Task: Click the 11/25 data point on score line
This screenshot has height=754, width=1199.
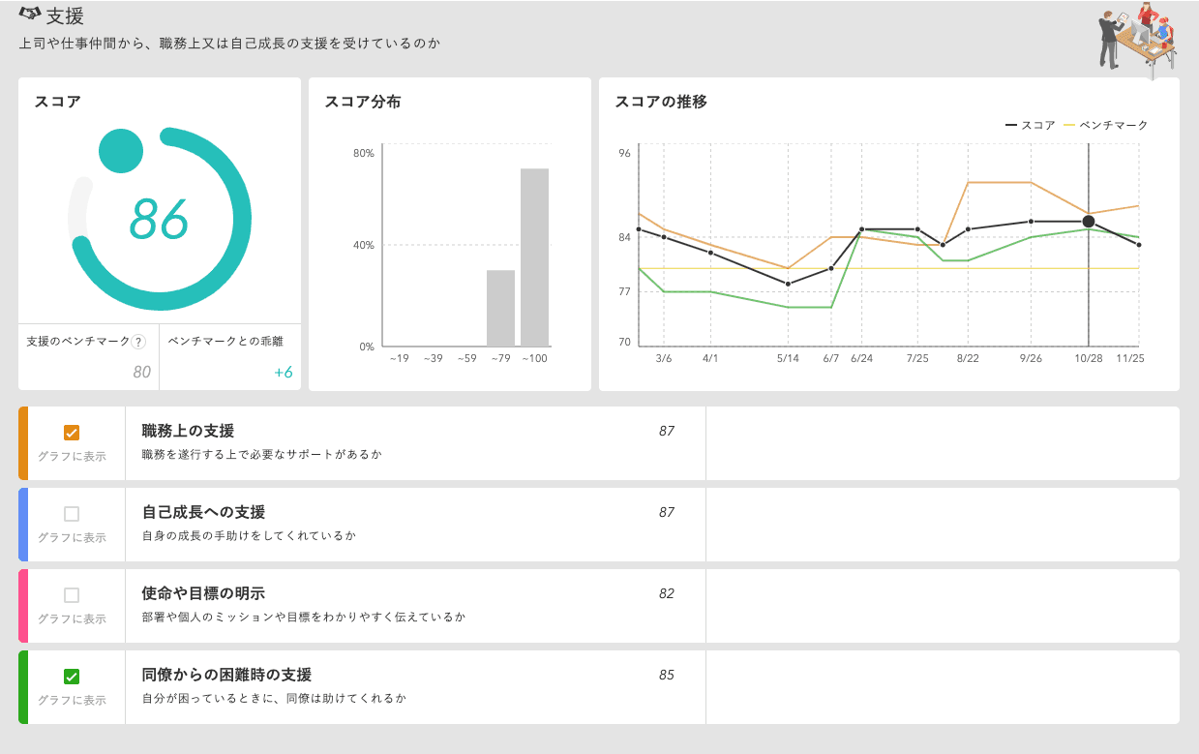Action: tap(1139, 245)
